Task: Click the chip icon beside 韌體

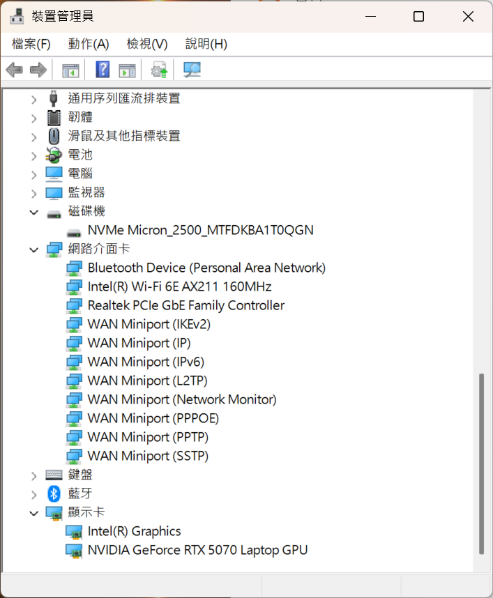Action: (x=54, y=118)
